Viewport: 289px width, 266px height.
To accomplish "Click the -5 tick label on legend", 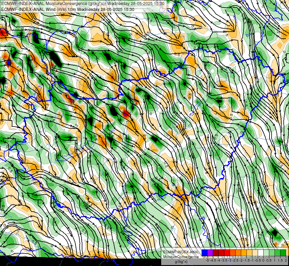I will 207,260.
